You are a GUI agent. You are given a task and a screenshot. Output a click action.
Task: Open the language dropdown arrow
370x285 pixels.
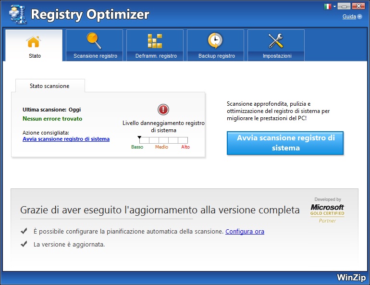coord(334,7)
